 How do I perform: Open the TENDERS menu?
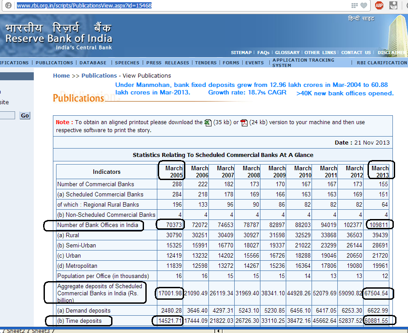[206, 63]
